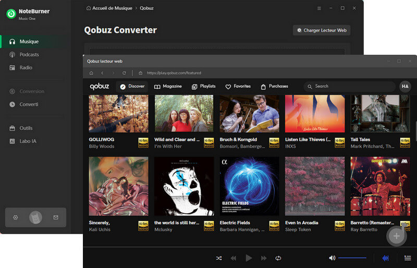Click the blue audio output icon

tap(385, 258)
